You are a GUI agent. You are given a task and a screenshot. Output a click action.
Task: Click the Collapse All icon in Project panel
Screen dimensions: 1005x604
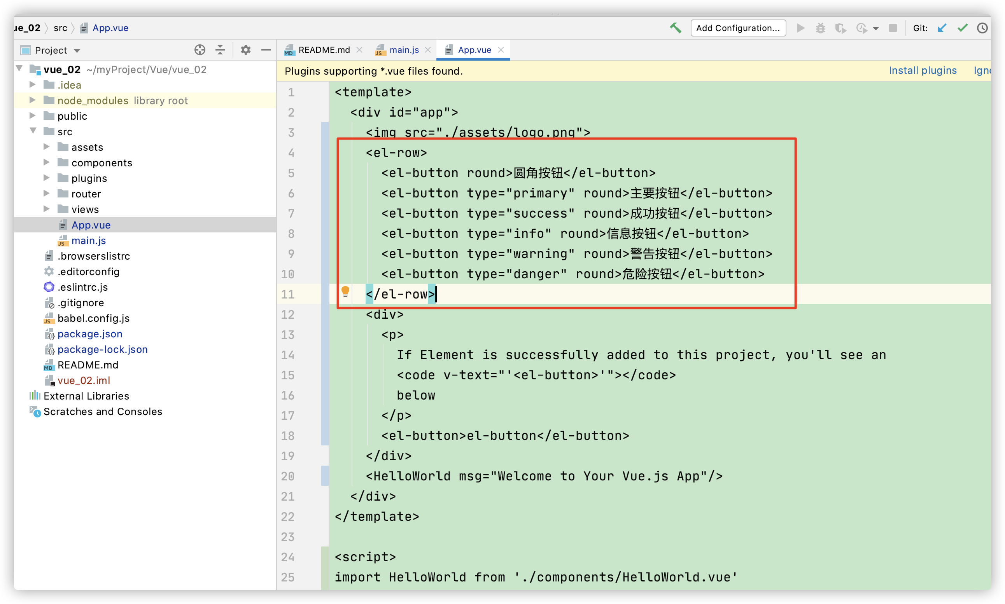click(x=220, y=50)
